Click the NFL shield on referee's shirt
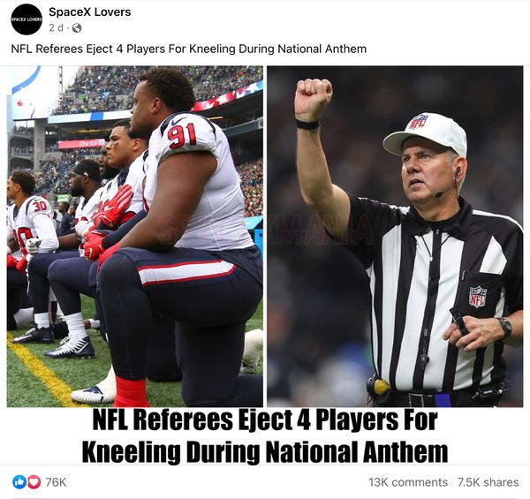Screen dimensions: 530x499 click(x=478, y=296)
